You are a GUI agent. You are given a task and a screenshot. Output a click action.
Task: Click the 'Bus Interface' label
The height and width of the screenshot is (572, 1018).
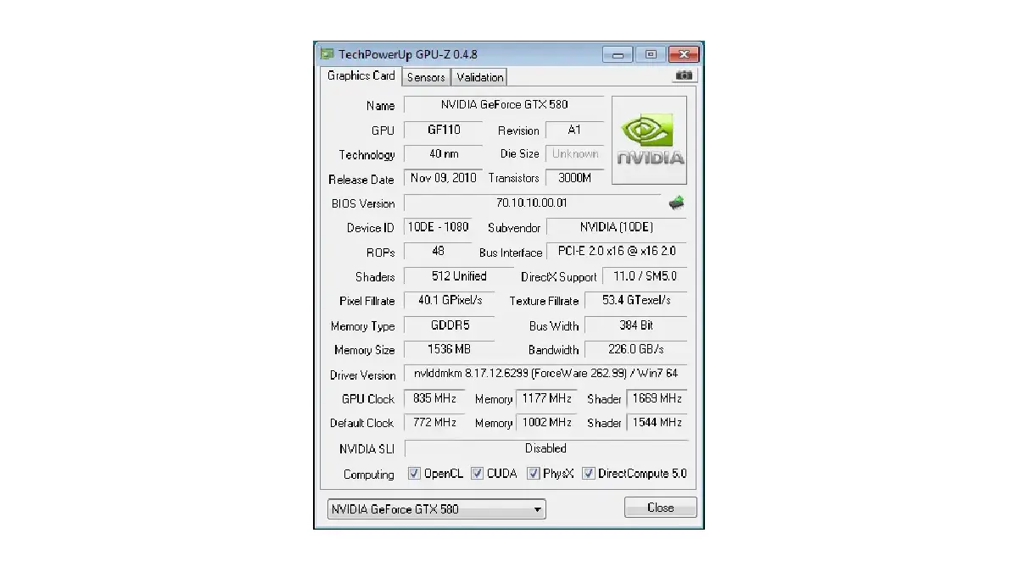point(511,253)
